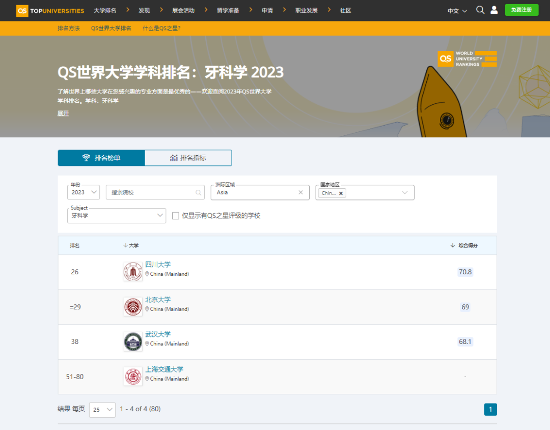Open the 北京大学 link
The height and width of the screenshot is (430, 550).
pos(158,300)
